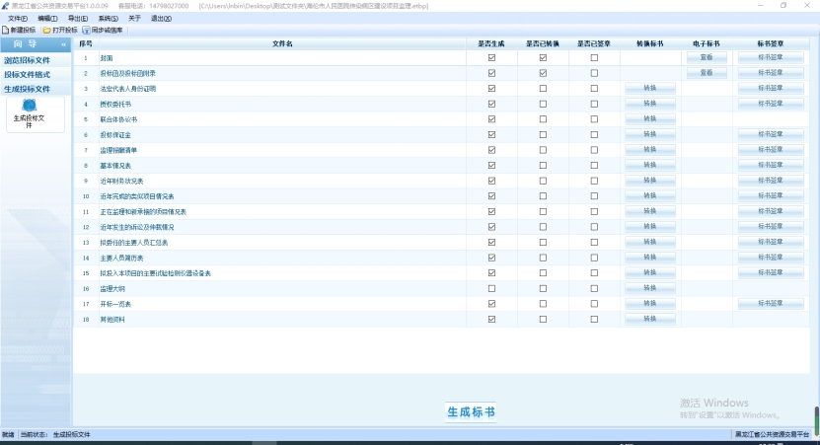The image size is (820, 445).
Task: Click 转换 button for 法定代表人身份证明 row
Action: pyautogui.click(x=649, y=89)
